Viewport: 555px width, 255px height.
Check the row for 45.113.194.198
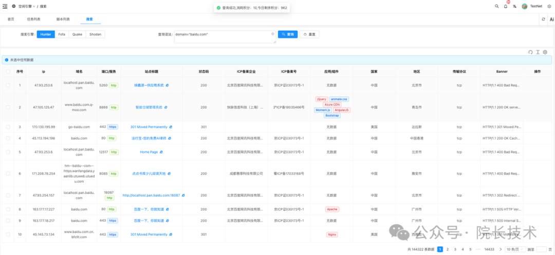8,138
